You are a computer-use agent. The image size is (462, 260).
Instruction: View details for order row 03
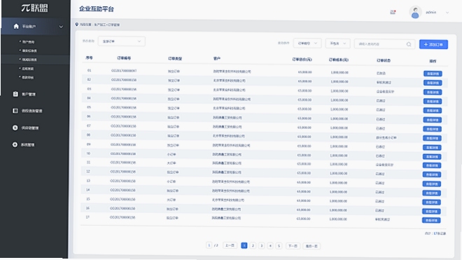433,93
